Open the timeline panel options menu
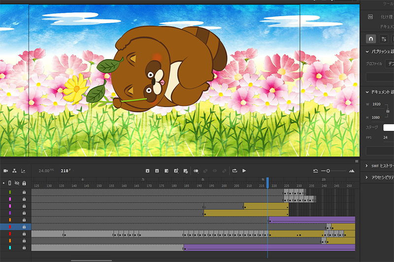 356,161
